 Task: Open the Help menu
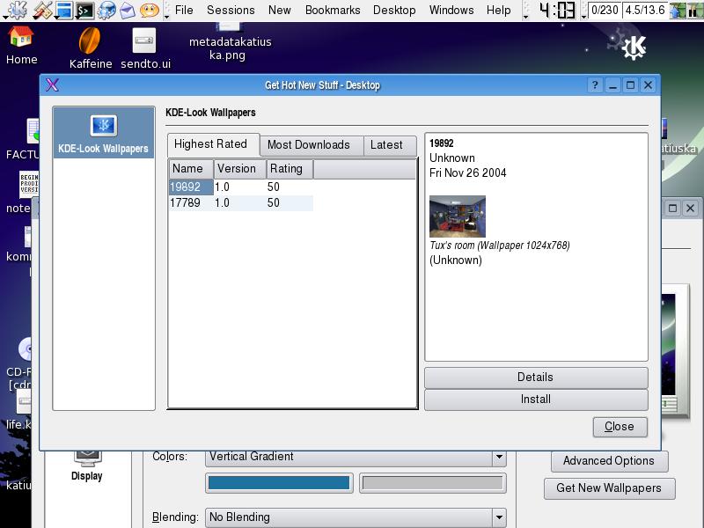(x=498, y=10)
